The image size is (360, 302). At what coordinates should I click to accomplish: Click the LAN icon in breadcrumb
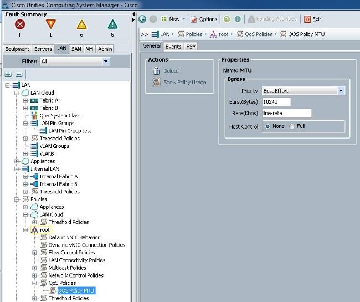155,34
